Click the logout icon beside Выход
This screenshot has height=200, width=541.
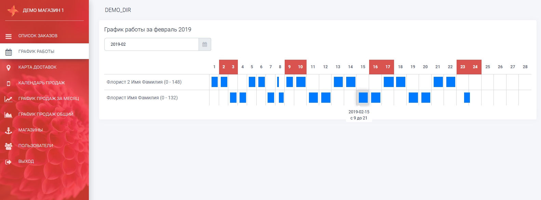(9, 162)
